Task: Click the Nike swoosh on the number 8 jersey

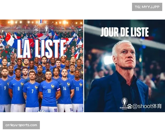Action: click(x=14, y=84)
